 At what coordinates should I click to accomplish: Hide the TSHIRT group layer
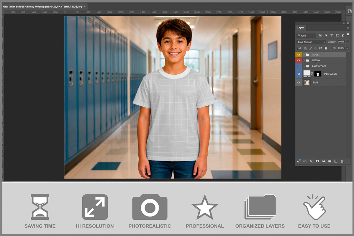click(x=299, y=55)
